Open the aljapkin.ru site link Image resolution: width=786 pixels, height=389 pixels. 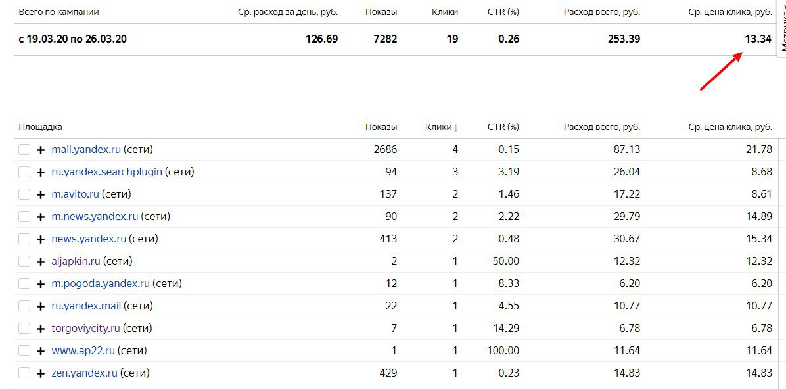click(x=76, y=261)
